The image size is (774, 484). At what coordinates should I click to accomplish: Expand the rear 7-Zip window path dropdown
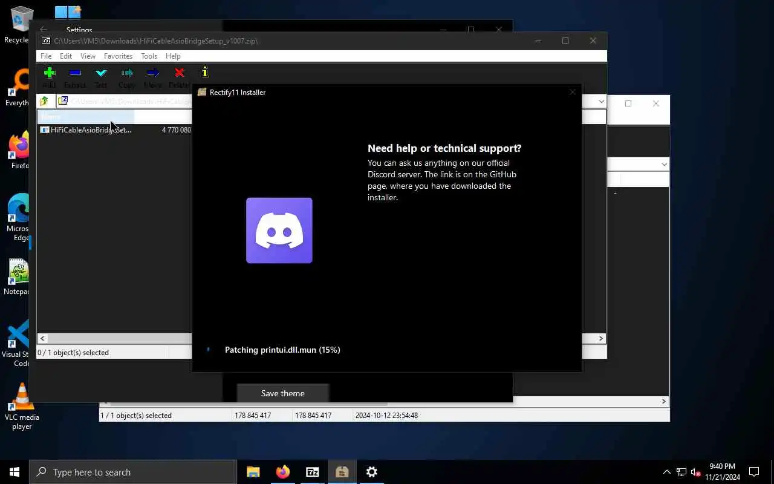click(664, 164)
